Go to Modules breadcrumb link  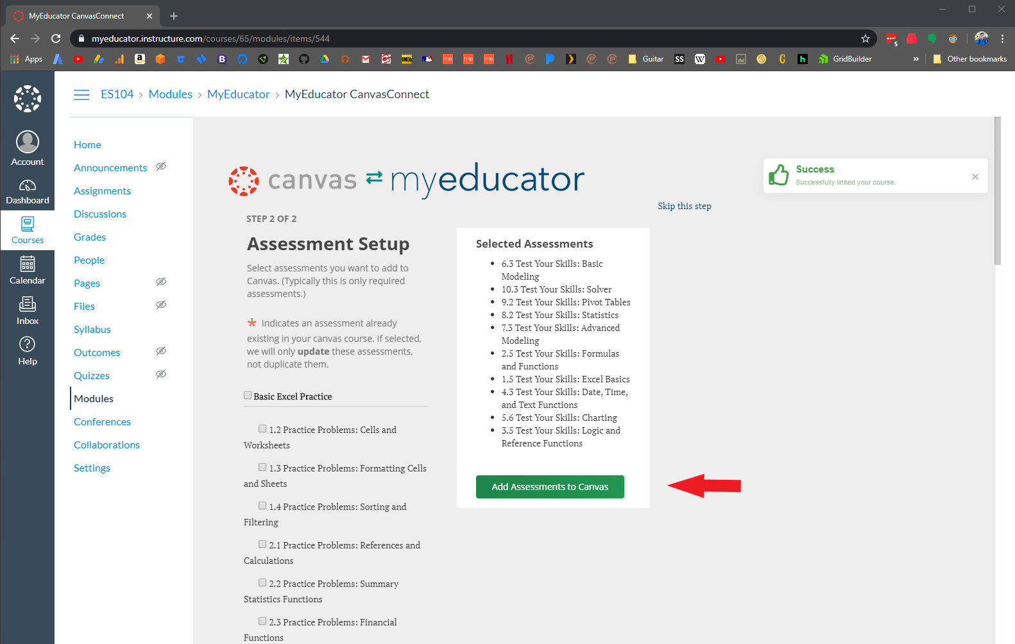click(x=171, y=94)
